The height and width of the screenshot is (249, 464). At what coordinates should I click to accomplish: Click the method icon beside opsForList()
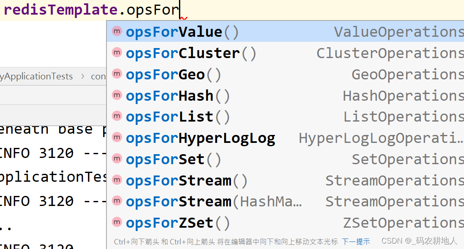[117, 117]
